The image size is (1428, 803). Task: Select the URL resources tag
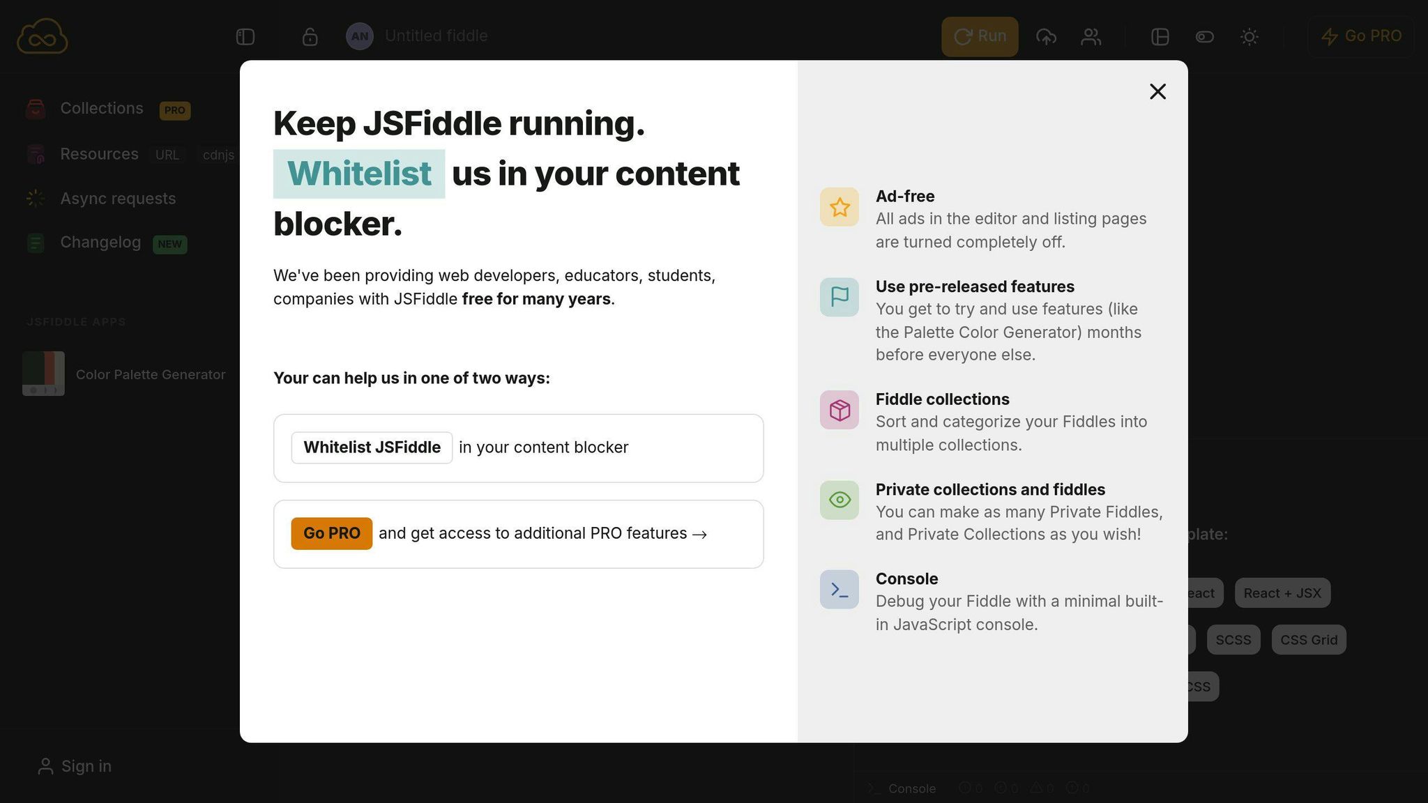(167, 155)
